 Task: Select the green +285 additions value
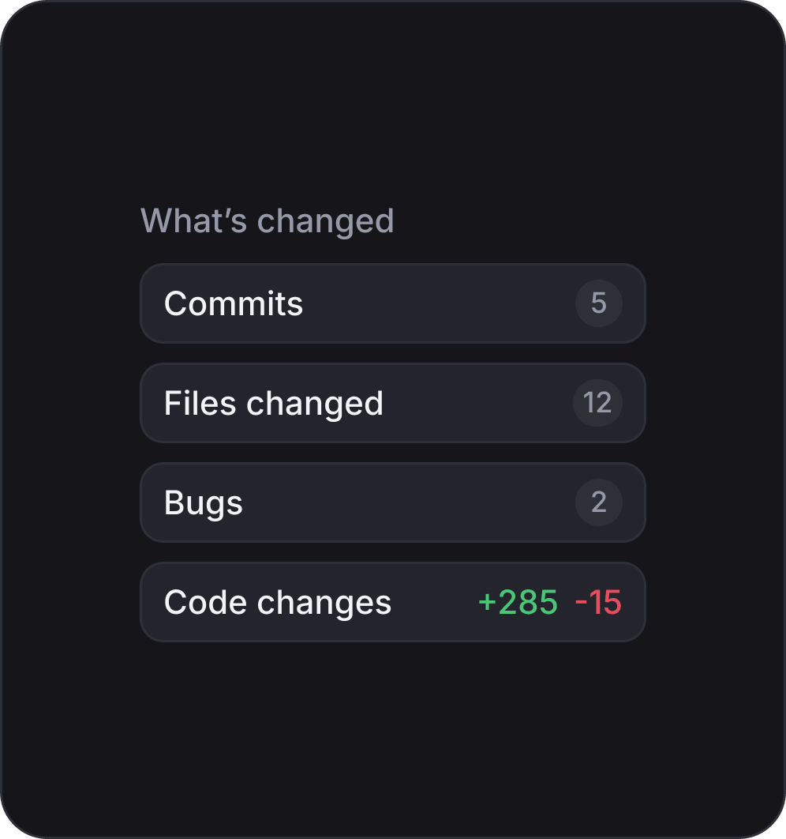click(x=516, y=602)
